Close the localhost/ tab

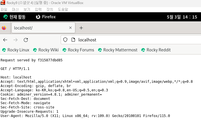pyautogui.click(x=70, y=28)
